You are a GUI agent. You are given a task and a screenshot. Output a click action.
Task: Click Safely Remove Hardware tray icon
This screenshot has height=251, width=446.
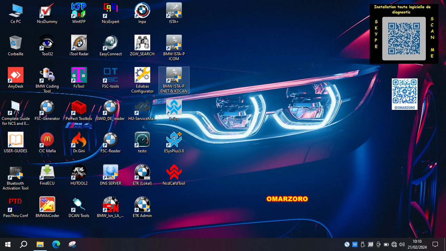pos(363,244)
